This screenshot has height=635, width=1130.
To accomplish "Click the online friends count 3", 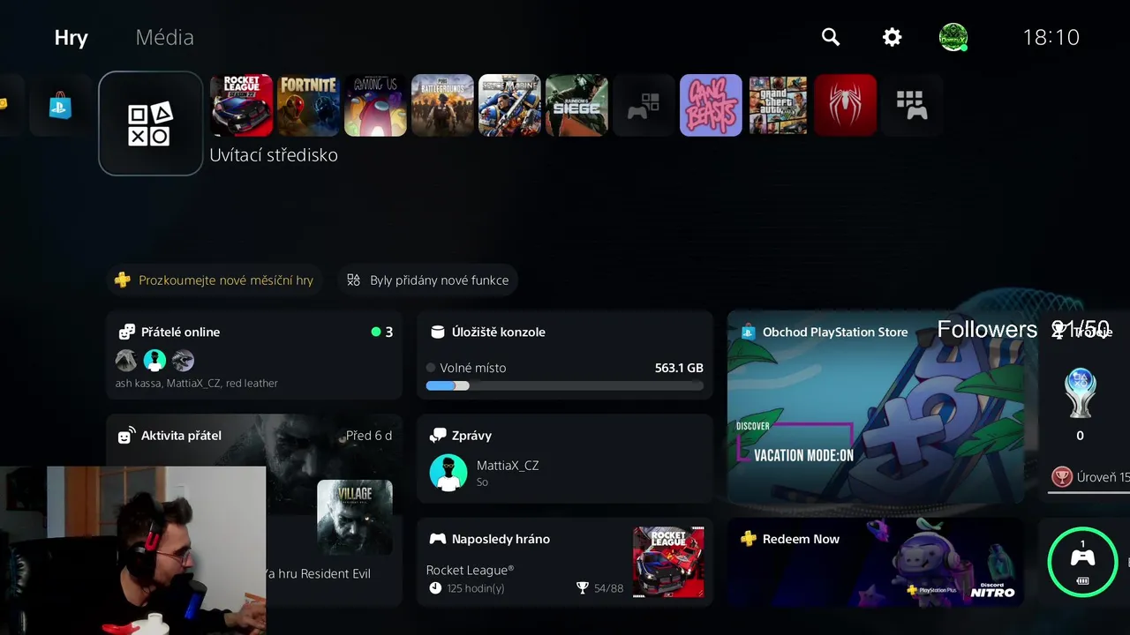I will [x=382, y=332].
